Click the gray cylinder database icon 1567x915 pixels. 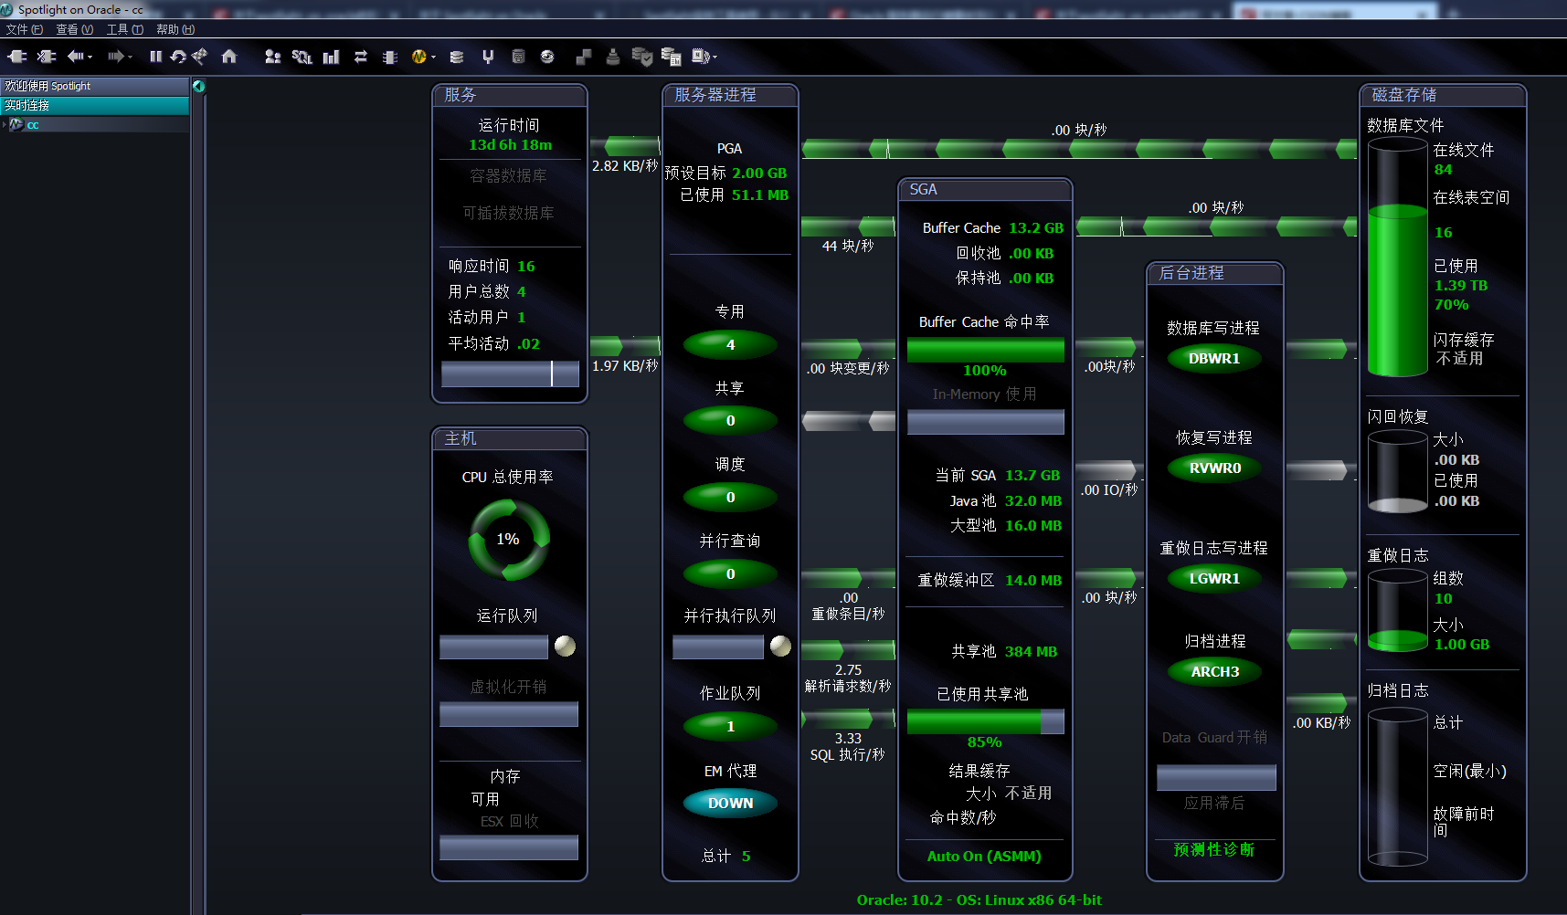click(518, 57)
